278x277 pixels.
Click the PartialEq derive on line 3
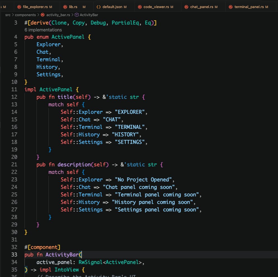tap(125, 23)
